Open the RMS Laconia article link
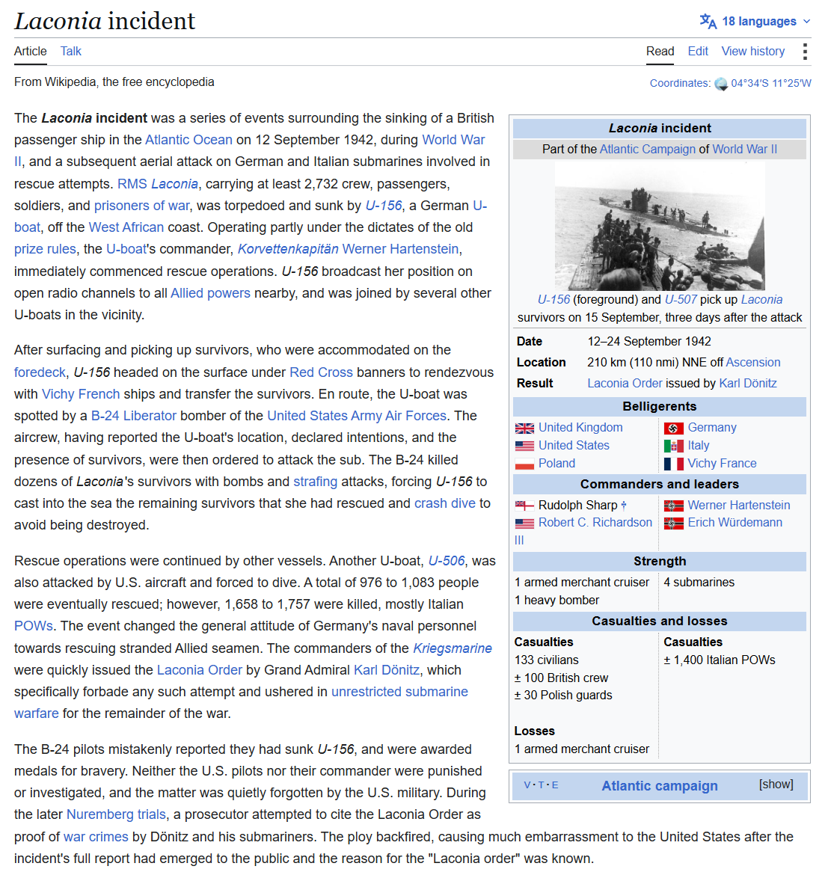 (157, 184)
